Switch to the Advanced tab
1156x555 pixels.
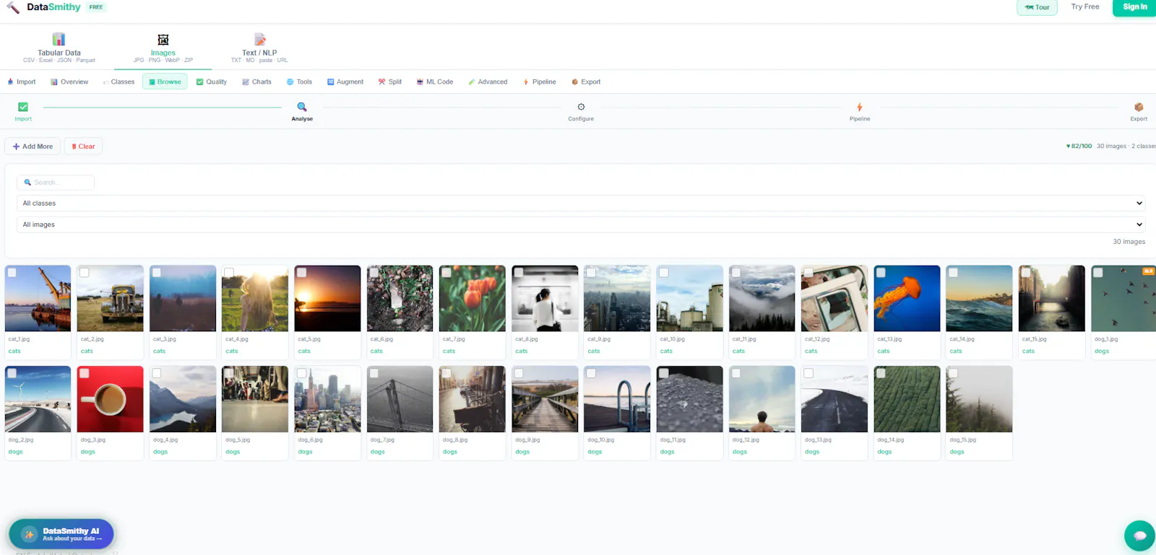coord(488,82)
